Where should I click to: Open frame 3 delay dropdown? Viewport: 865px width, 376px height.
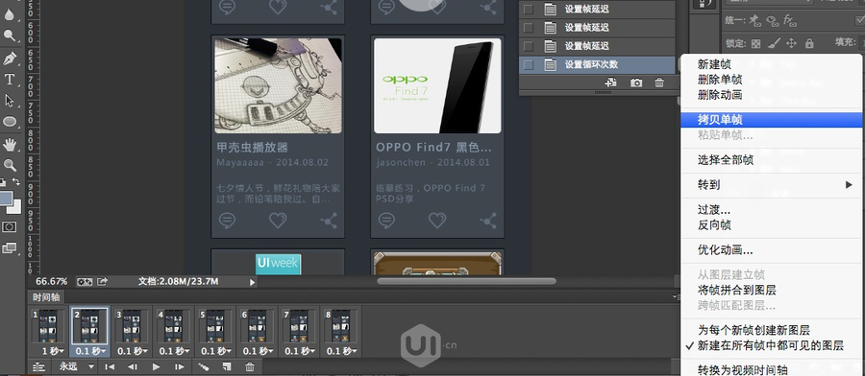point(132,351)
